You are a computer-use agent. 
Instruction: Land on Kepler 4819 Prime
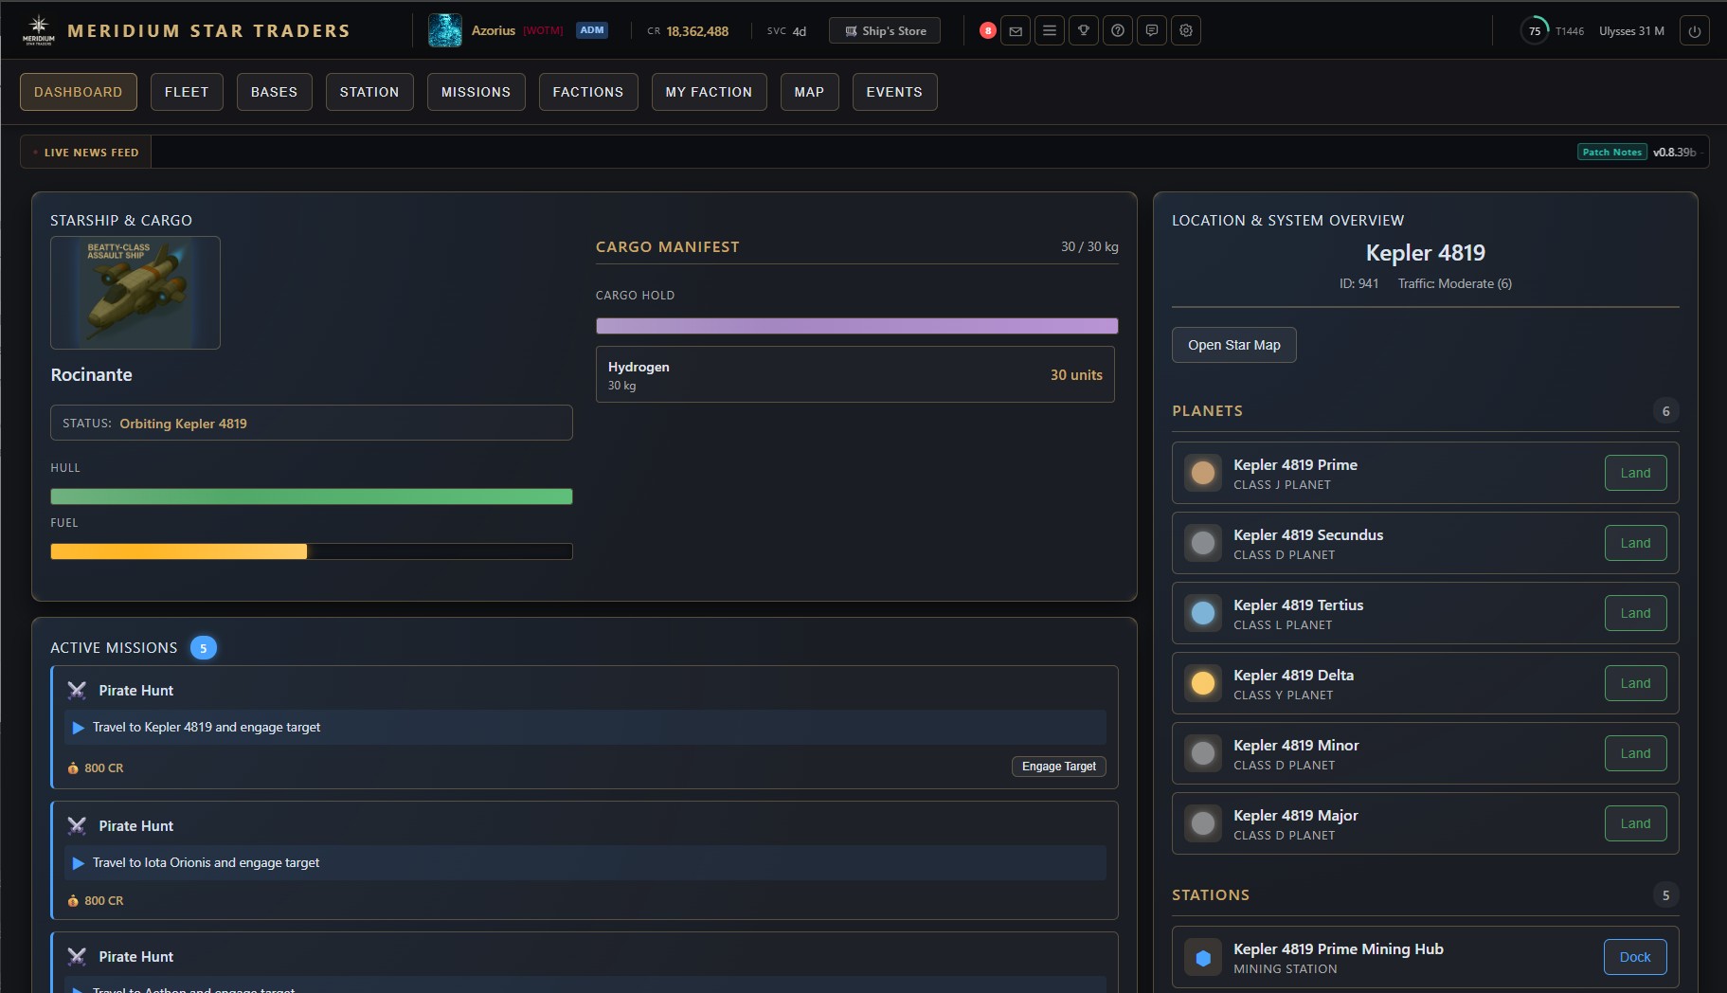(1635, 473)
